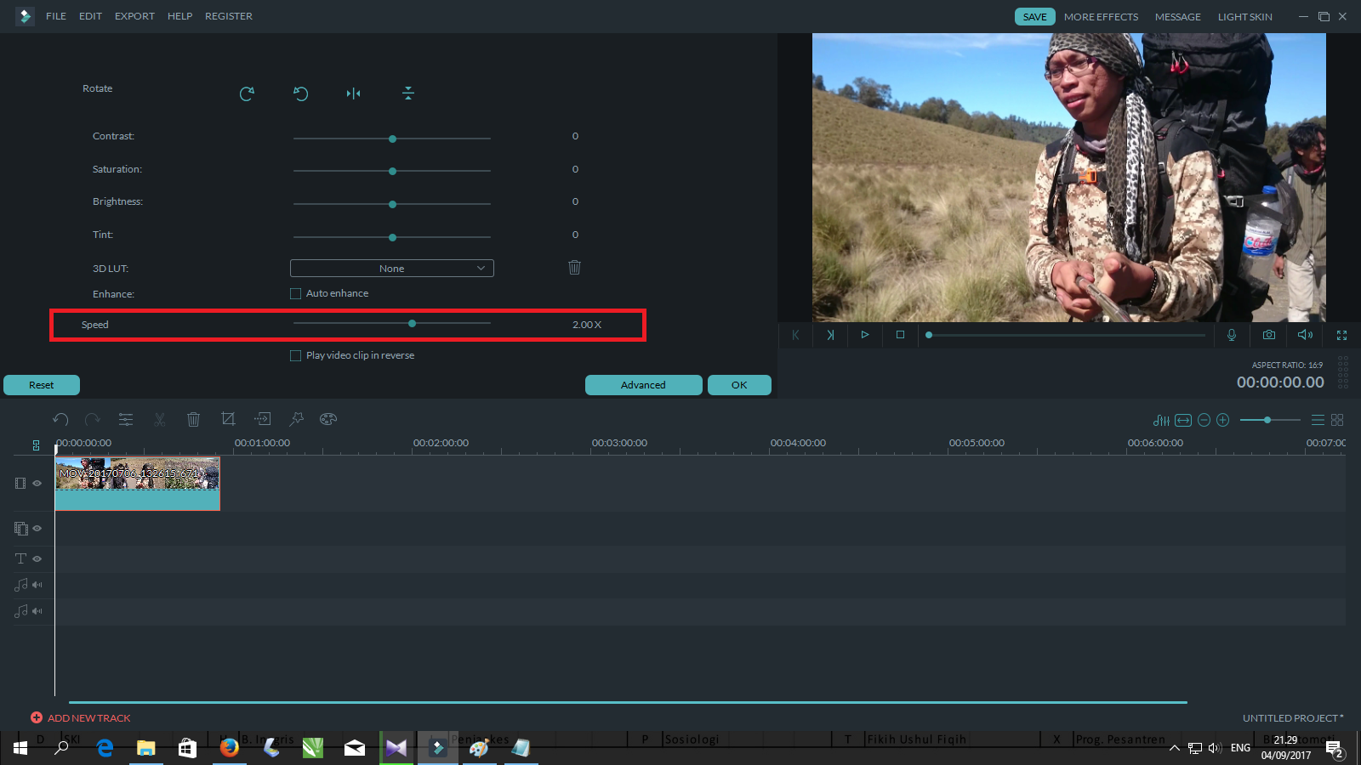The height and width of the screenshot is (765, 1361).
Task: Check Play video clip in reverse
Action: tap(295, 355)
